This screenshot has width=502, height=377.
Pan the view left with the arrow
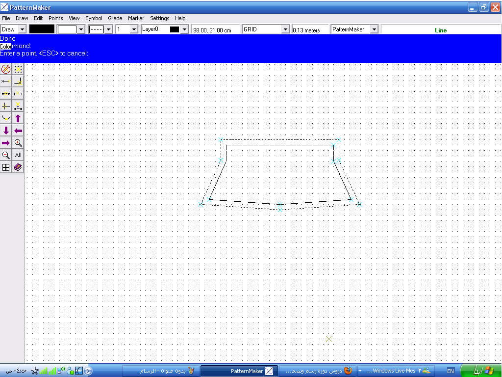point(18,131)
